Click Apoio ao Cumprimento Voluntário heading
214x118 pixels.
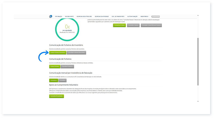64,85
